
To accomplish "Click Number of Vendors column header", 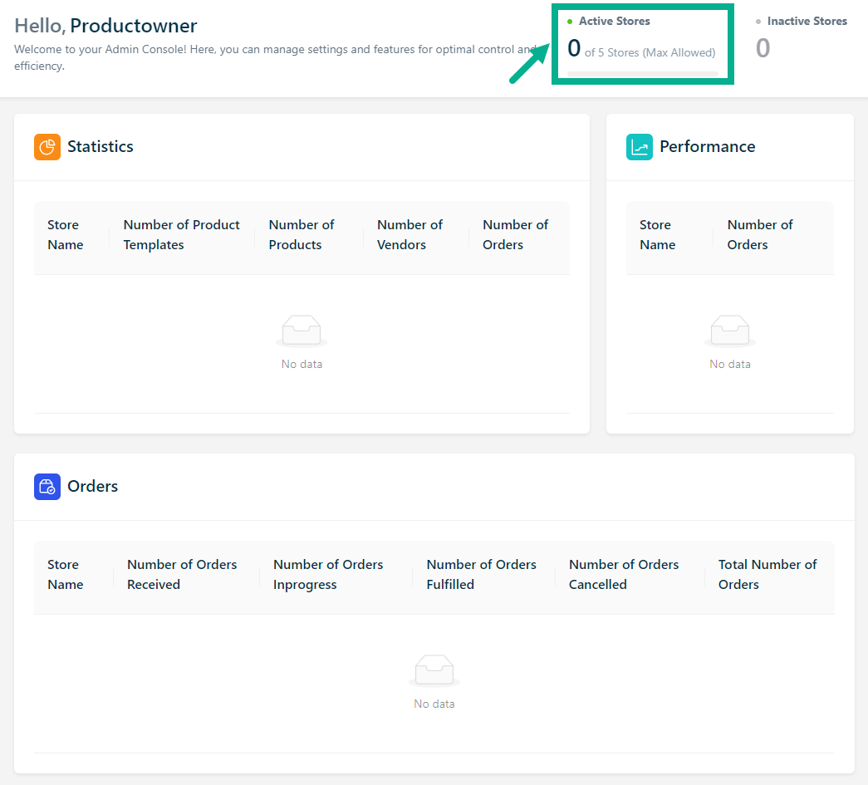I will click(x=409, y=235).
